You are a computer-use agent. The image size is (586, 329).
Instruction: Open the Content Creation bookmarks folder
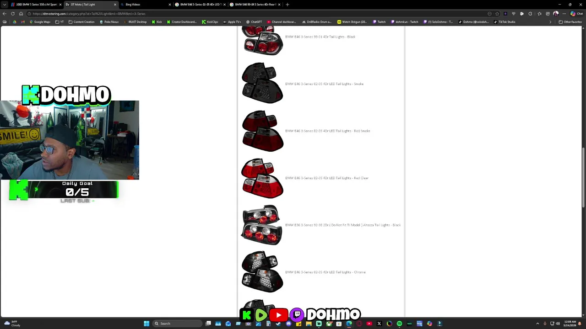point(81,22)
